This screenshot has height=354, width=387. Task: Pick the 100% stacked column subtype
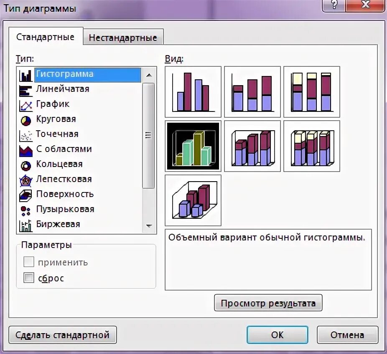(x=312, y=92)
